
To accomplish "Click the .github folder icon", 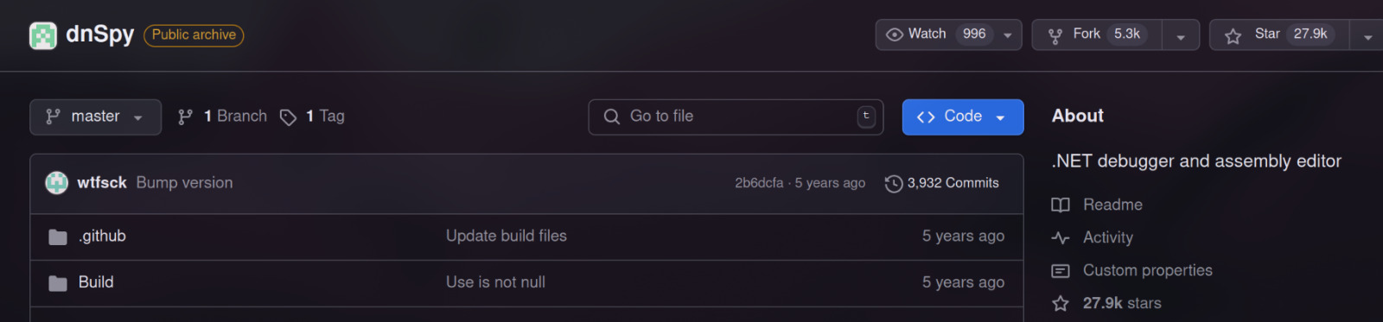I will 58,237.
